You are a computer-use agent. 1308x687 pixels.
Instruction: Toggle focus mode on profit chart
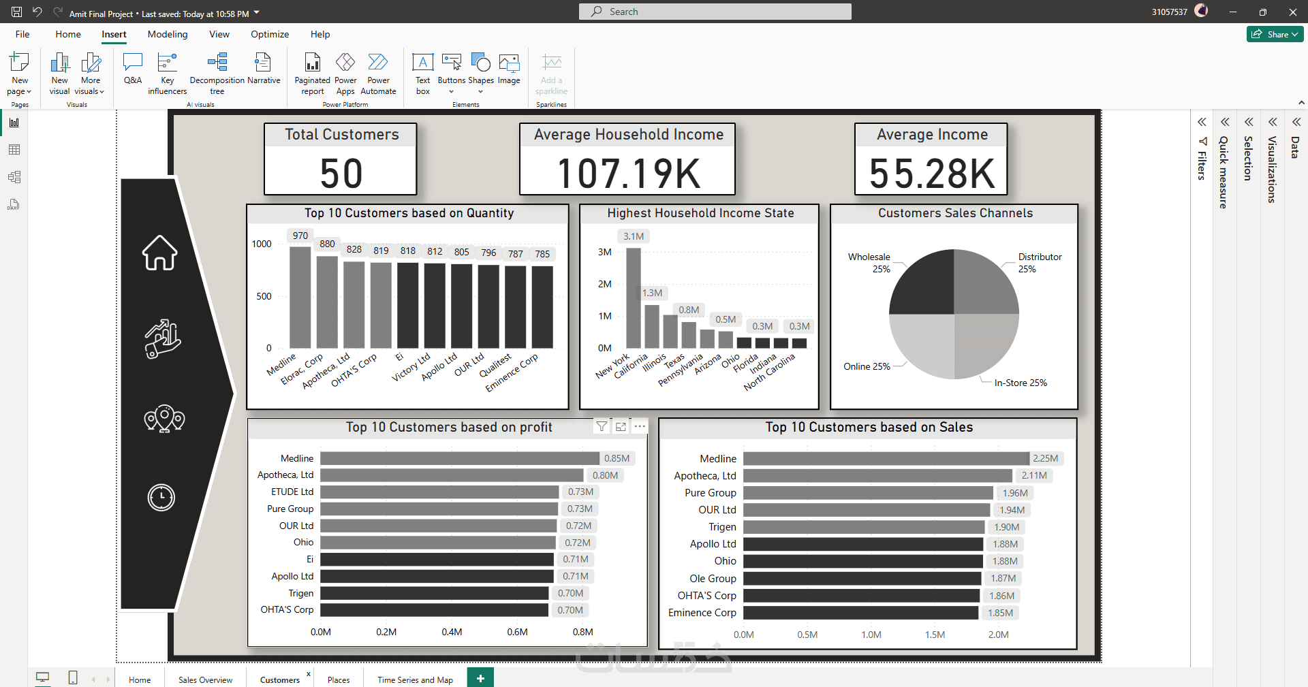621,427
